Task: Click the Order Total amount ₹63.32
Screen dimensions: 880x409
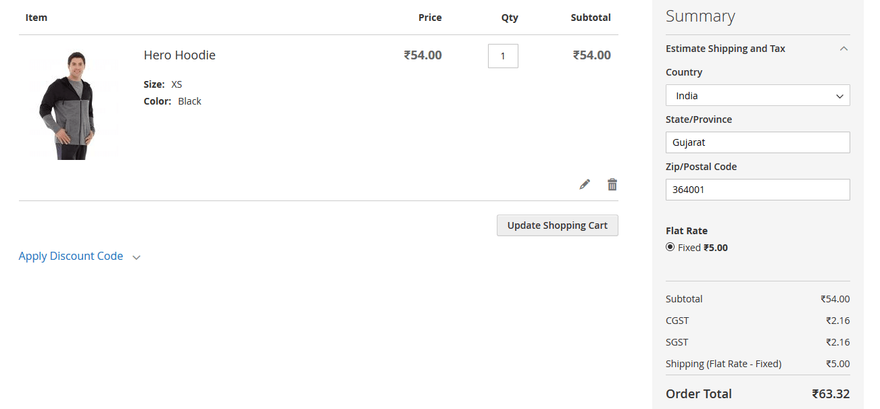Action: (x=831, y=394)
